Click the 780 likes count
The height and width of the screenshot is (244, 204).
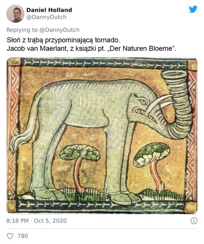pyautogui.click(x=23, y=236)
